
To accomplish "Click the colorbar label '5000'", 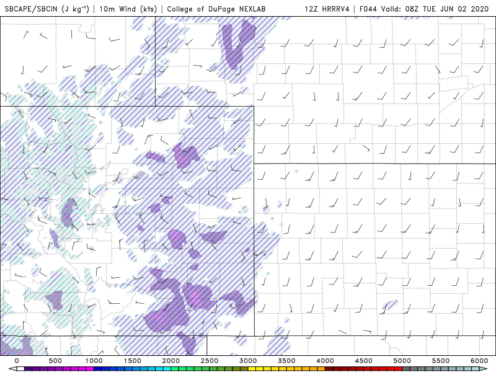I will (x=402, y=361).
